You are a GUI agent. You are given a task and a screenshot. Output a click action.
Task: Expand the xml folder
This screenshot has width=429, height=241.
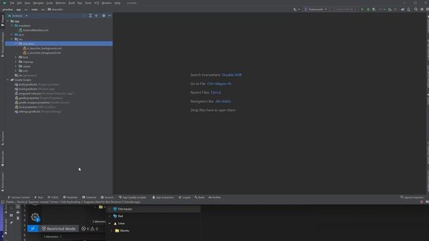16,71
